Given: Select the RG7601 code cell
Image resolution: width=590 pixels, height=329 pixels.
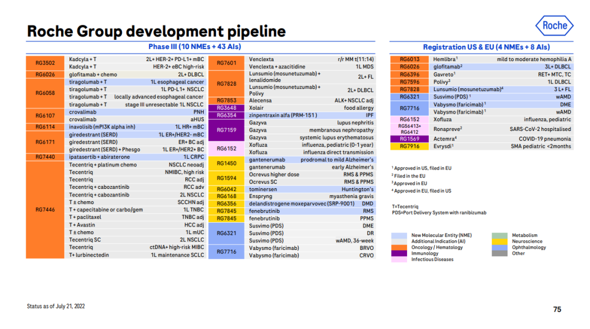Looking at the screenshot, I should [x=227, y=63].
